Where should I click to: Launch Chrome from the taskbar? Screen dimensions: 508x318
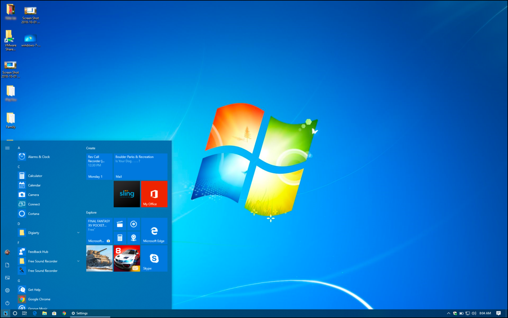click(64, 313)
